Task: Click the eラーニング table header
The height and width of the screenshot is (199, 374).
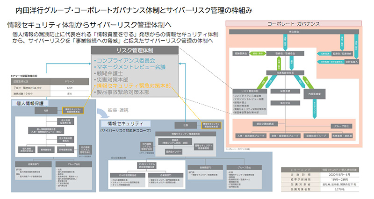Action: point(300,170)
